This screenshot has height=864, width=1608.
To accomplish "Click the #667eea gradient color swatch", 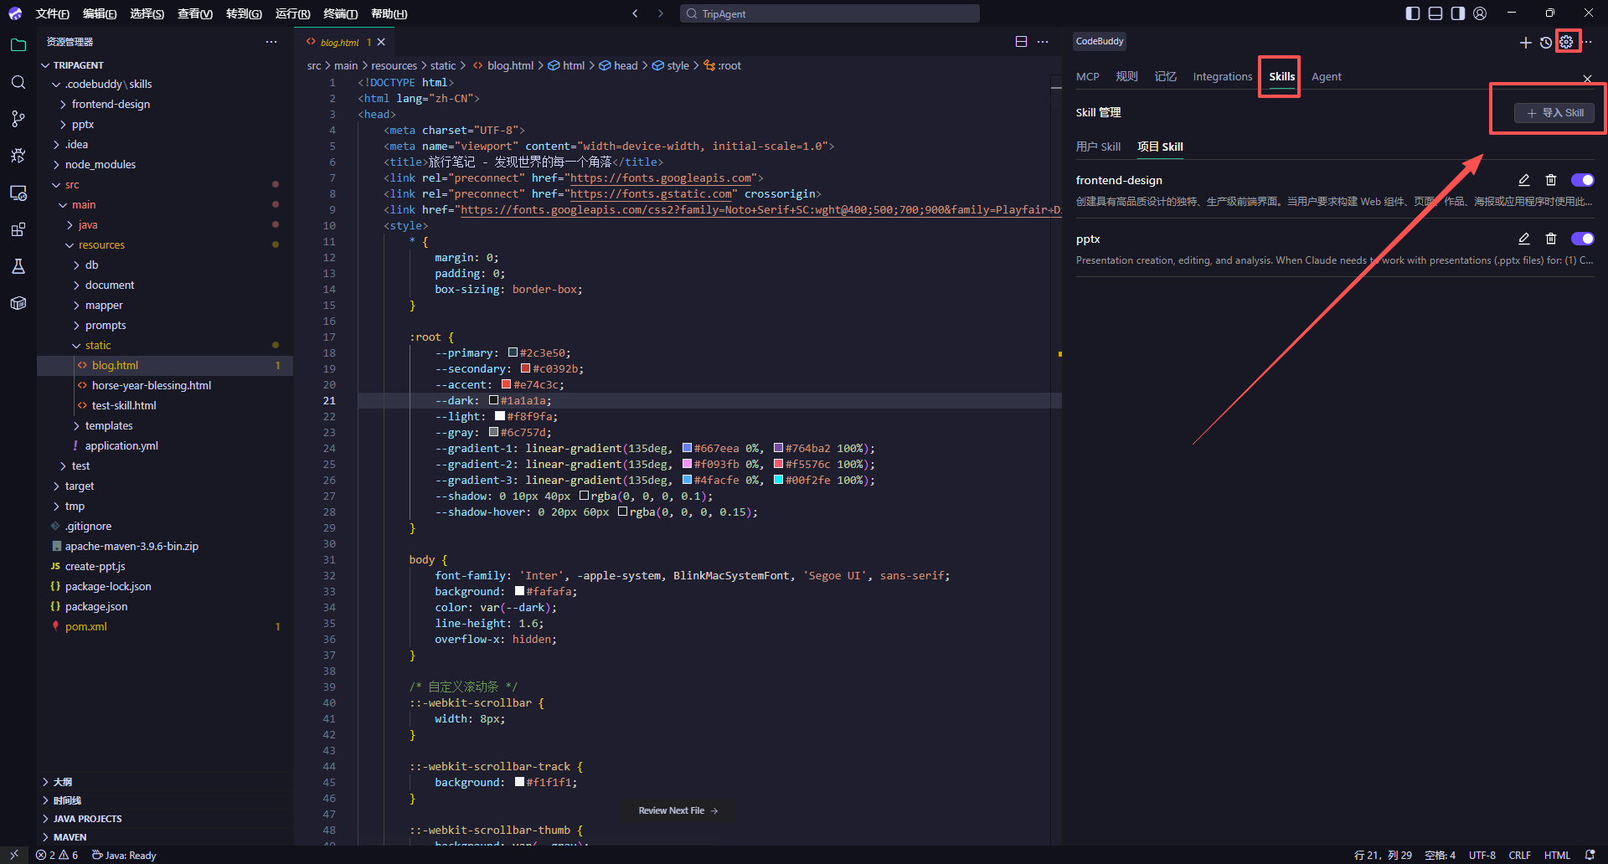I will tap(687, 449).
